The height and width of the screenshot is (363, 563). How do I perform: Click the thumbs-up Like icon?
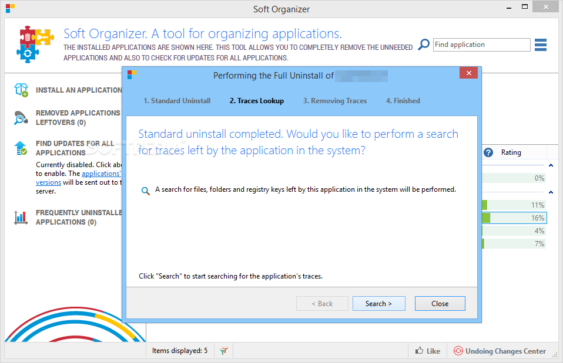point(419,351)
